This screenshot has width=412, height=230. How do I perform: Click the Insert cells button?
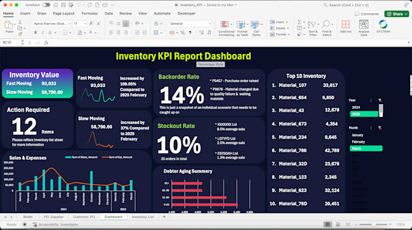pos(279,22)
